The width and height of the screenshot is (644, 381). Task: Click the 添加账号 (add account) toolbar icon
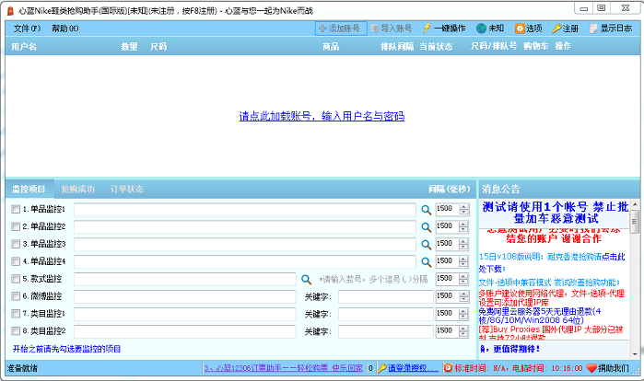point(322,29)
